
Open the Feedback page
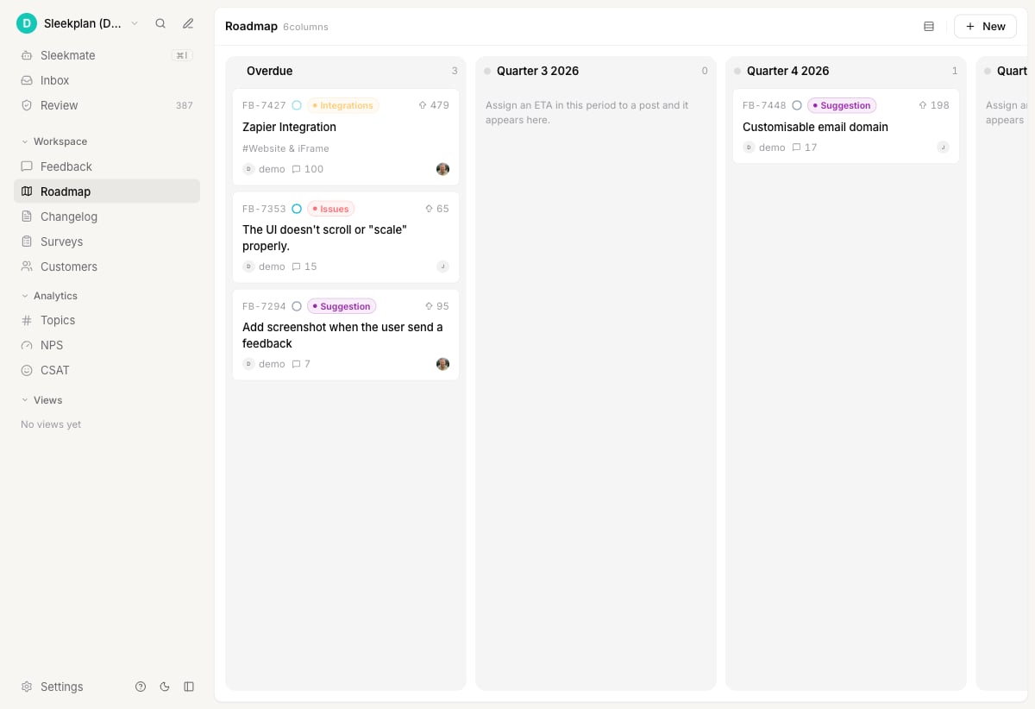[107, 166]
